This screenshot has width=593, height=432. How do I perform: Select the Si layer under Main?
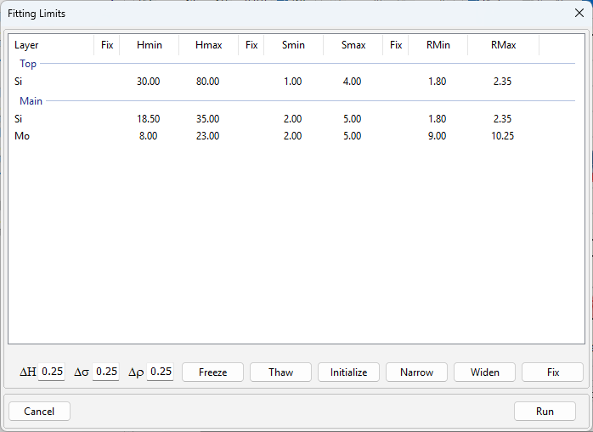[x=18, y=119]
